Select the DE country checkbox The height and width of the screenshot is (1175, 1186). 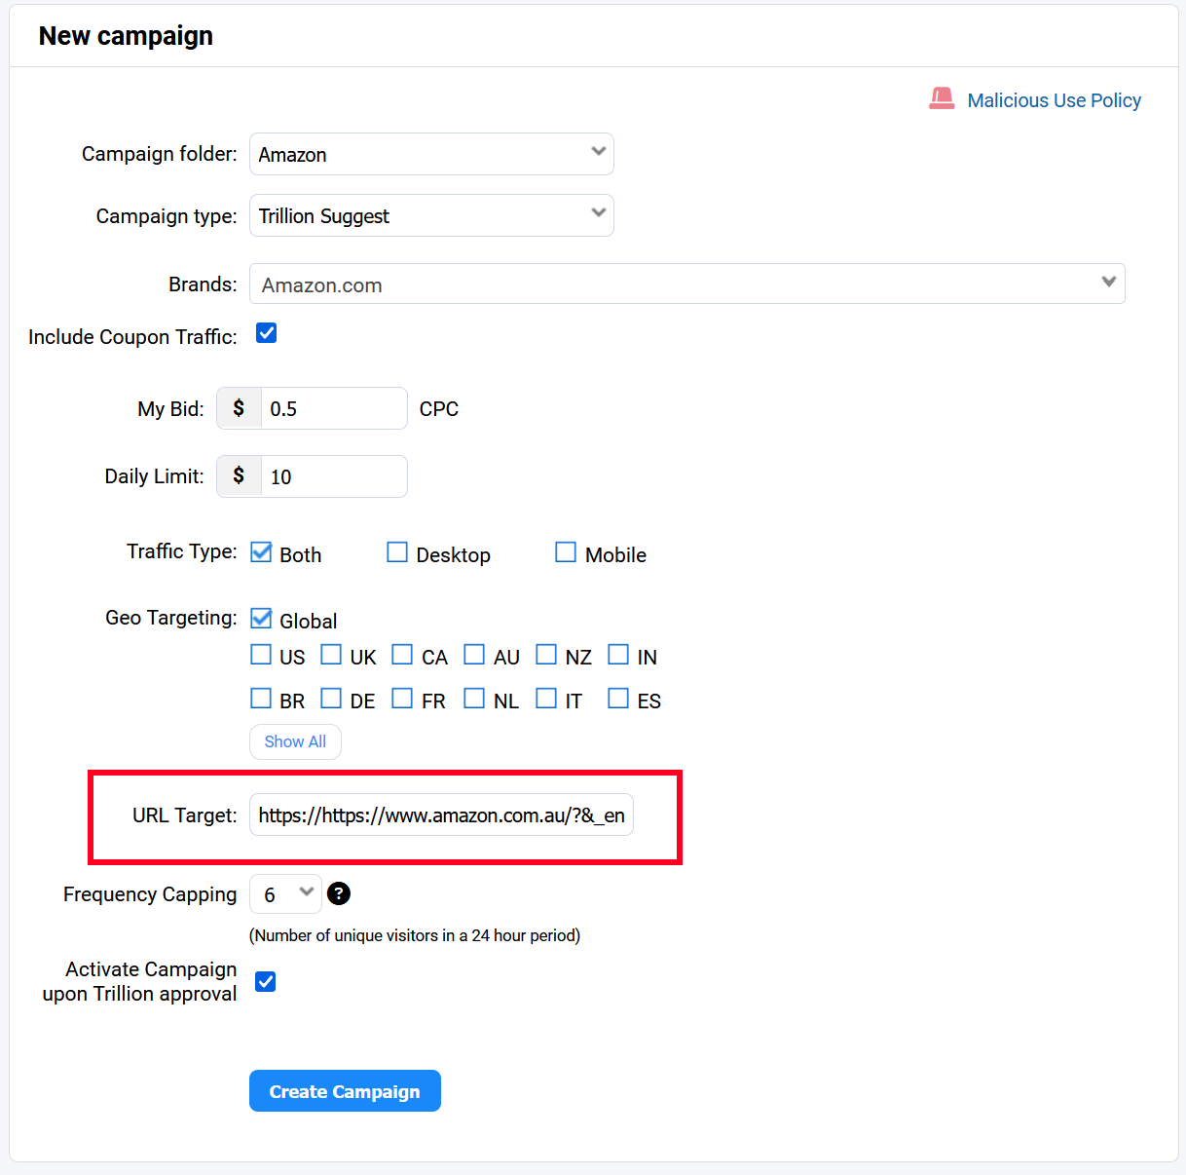pyautogui.click(x=331, y=699)
